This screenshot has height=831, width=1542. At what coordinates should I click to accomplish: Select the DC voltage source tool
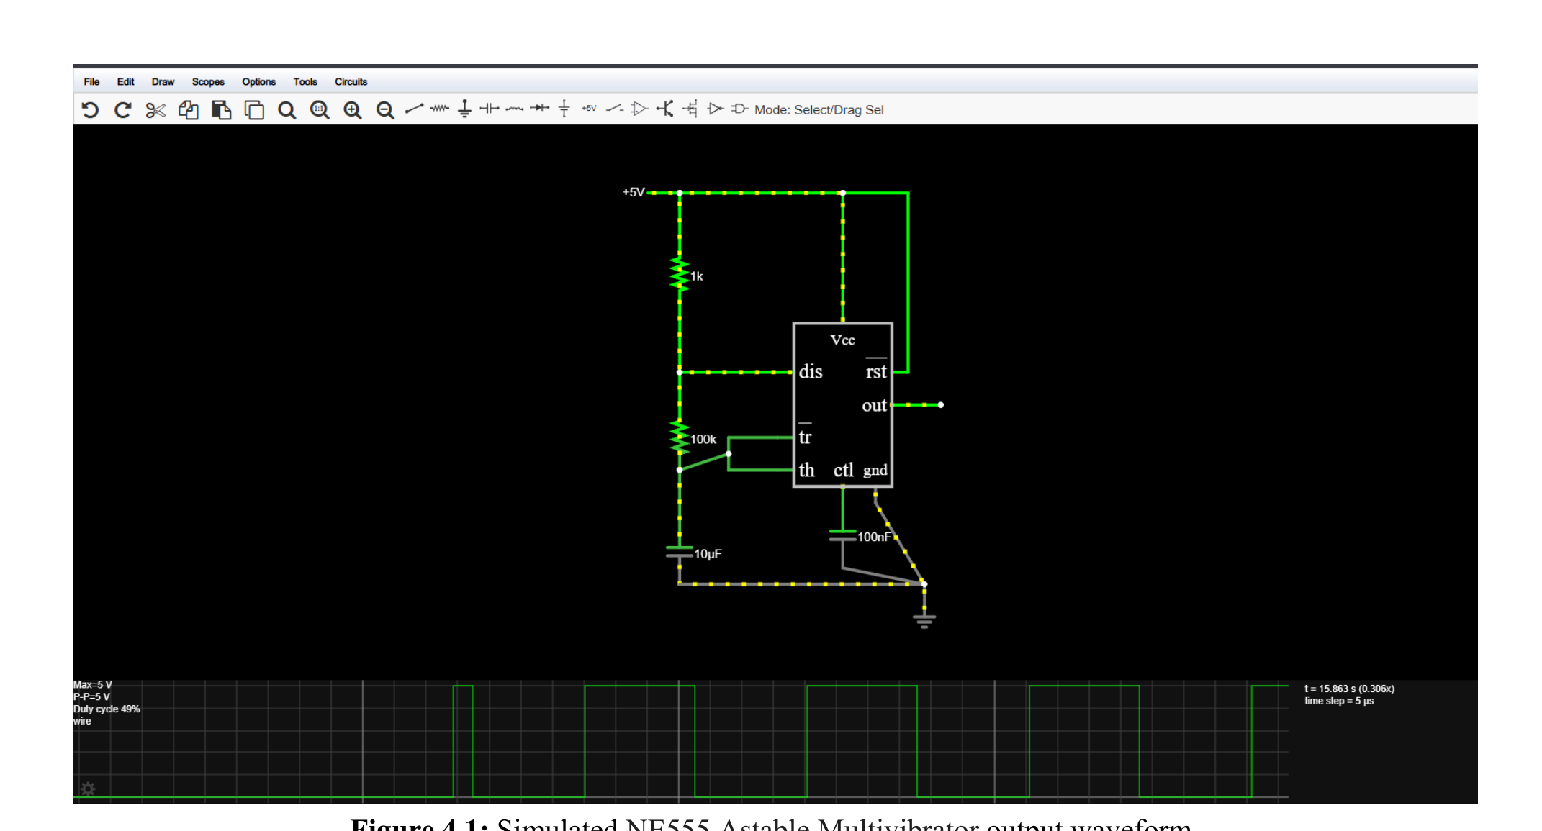(564, 109)
